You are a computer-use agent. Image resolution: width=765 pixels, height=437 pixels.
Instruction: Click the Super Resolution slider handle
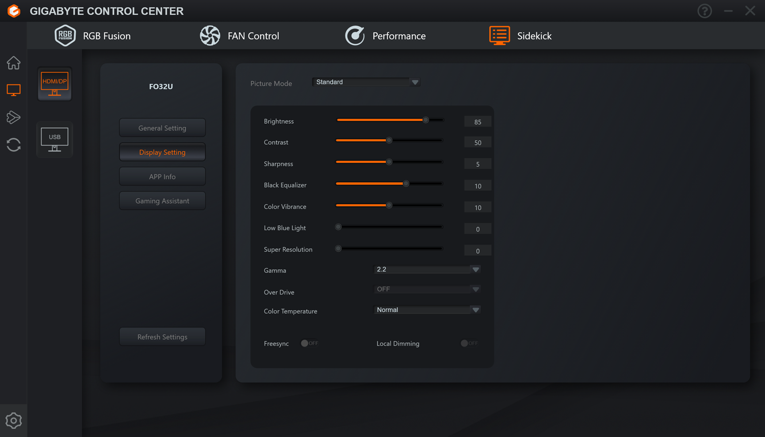(x=339, y=249)
